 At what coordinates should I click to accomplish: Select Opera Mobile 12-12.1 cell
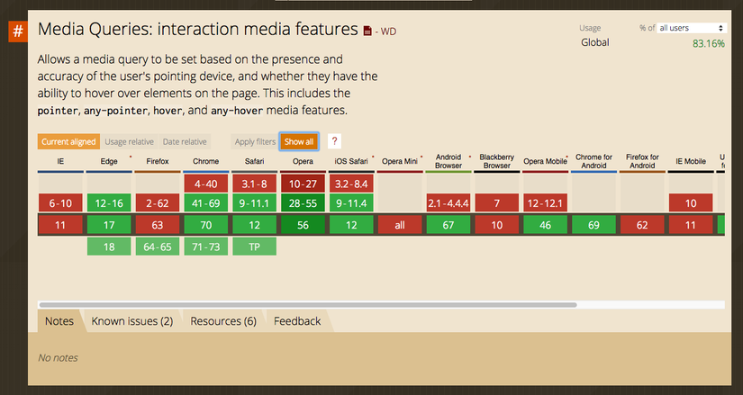545,203
